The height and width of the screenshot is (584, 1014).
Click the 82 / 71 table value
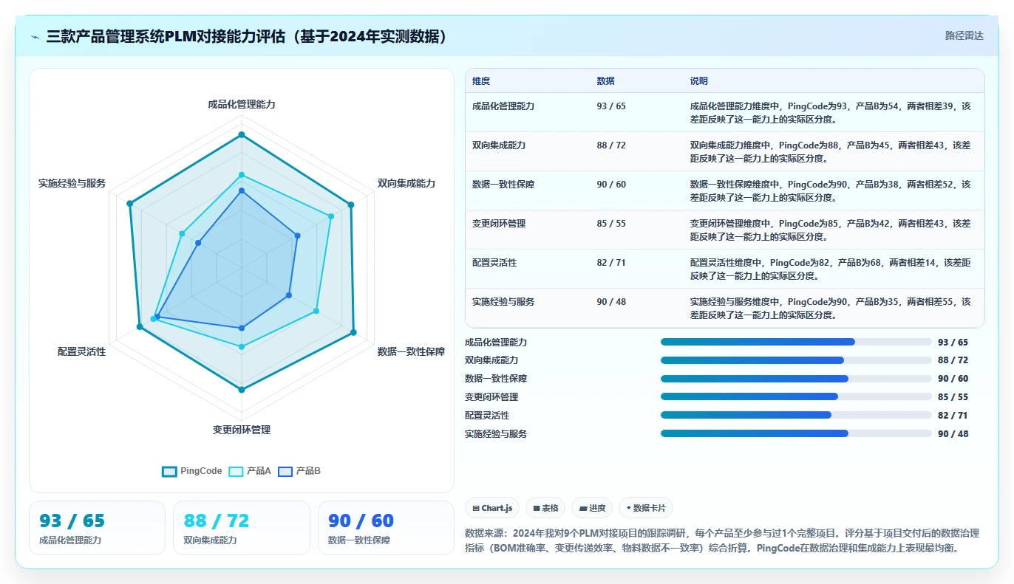(x=611, y=263)
